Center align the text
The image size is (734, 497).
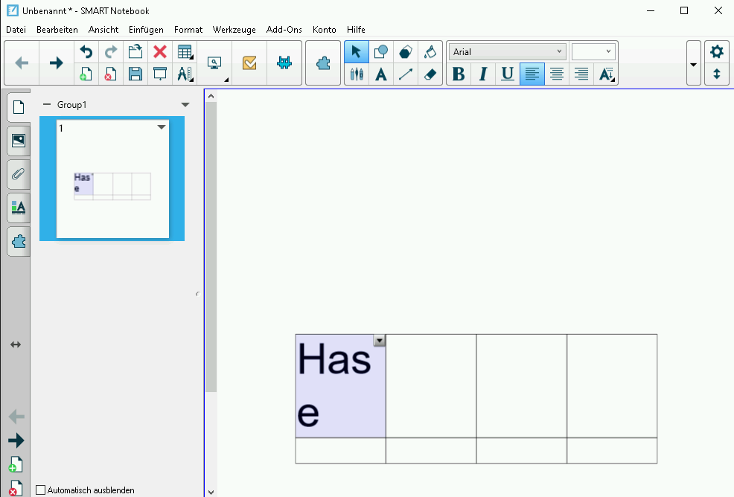[x=556, y=74]
